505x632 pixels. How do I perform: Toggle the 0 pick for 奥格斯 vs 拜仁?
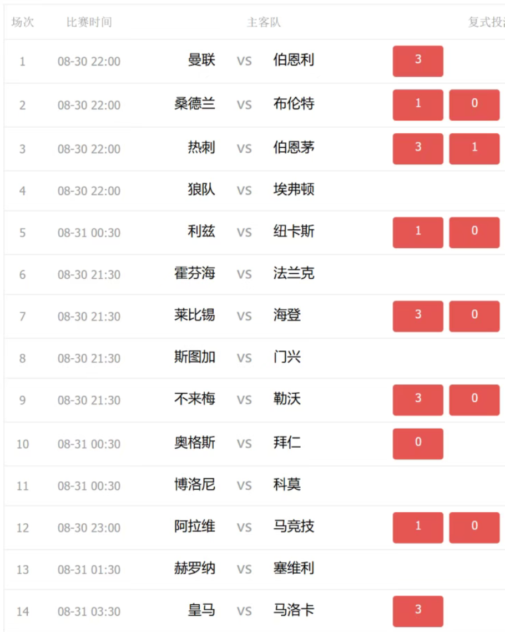click(x=418, y=444)
